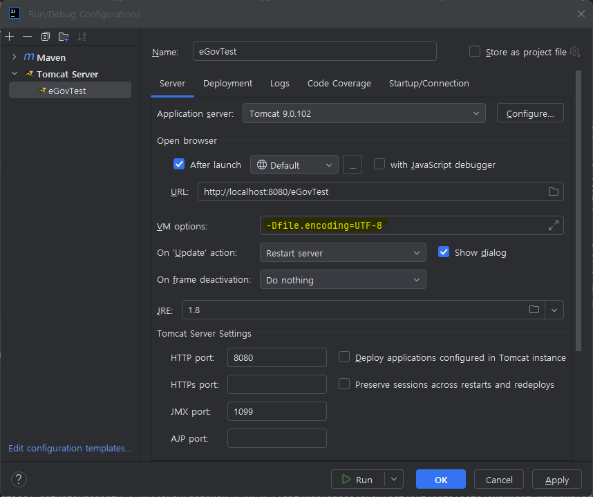
Task: Add a new run configuration
Action: [10, 37]
